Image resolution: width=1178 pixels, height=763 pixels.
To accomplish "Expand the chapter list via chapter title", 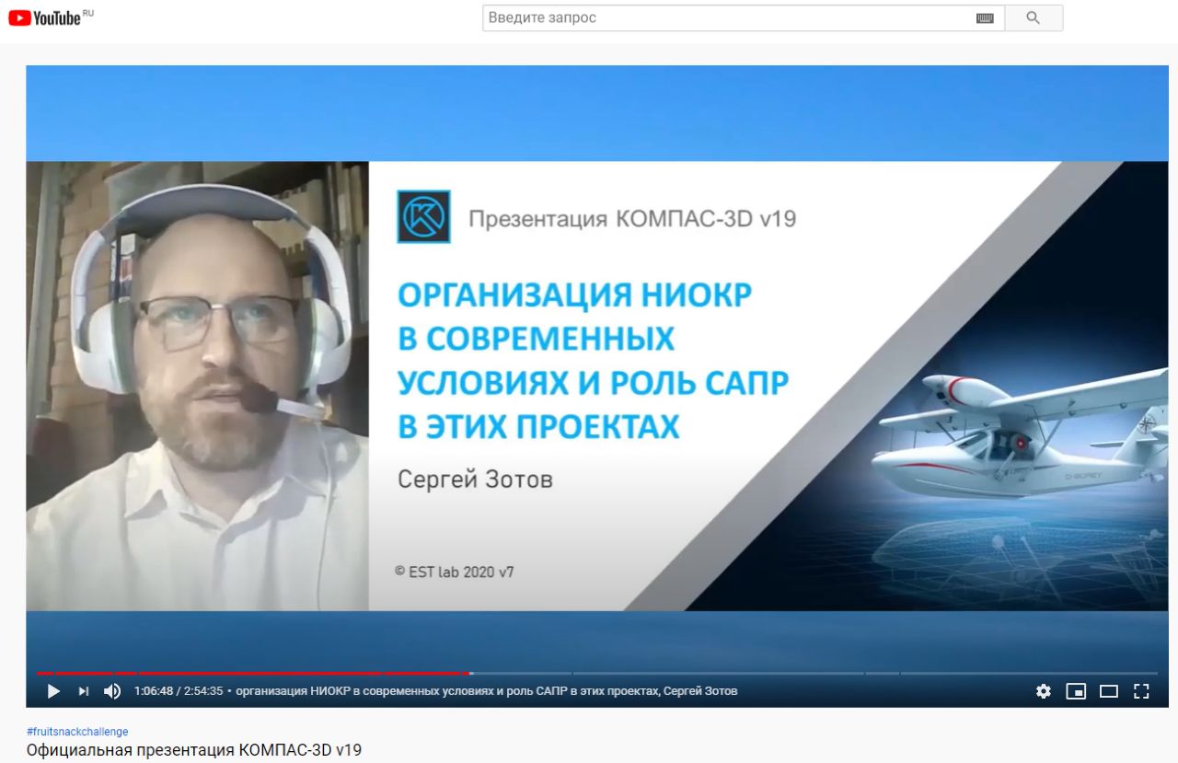I will [x=486, y=691].
